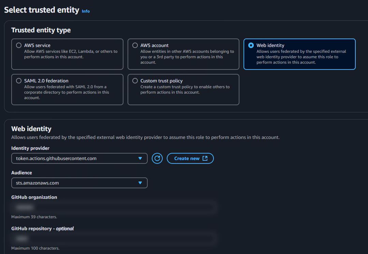Click the Audience dropdown caret icon
Viewport: 368px width, 254px height.
point(140,183)
